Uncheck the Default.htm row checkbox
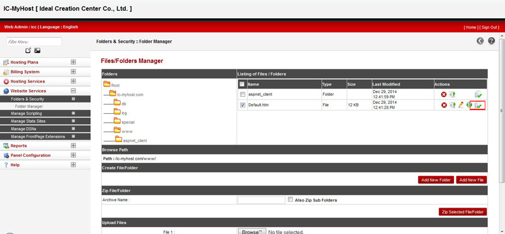Viewport: 505px width, 234px height. [x=242, y=105]
